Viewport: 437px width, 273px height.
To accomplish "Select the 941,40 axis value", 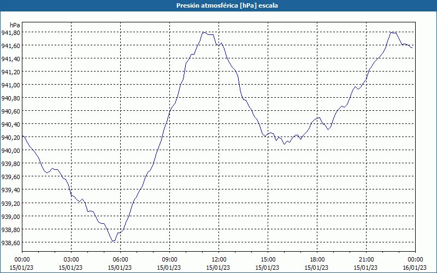I will [10, 59].
